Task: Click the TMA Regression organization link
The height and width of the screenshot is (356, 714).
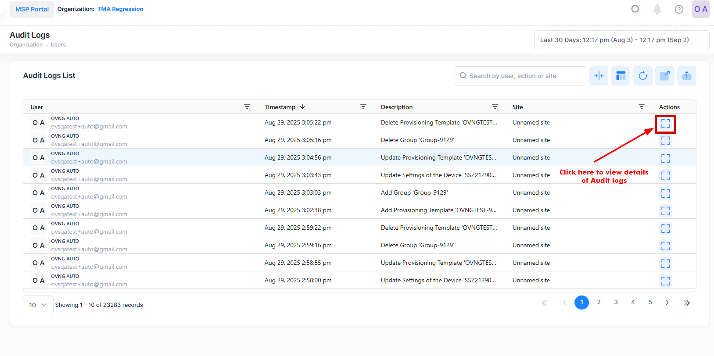Action: 120,9
